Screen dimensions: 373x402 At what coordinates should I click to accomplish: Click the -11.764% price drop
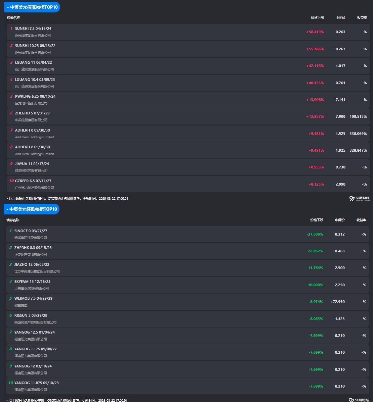315,268
